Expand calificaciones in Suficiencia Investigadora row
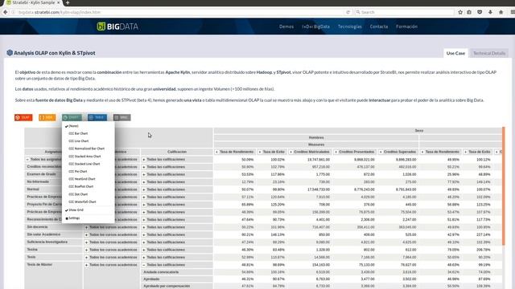This screenshot has width=515, height=289. pyautogui.click(x=144, y=242)
